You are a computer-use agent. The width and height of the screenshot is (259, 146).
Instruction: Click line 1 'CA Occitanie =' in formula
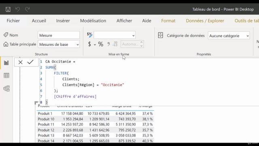pyautogui.click(x=60, y=62)
